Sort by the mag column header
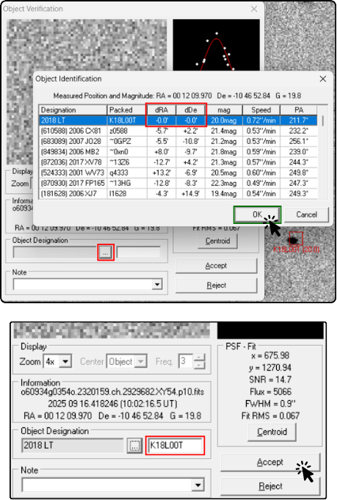Viewport: 337px width, 500px height. (224, 110)
